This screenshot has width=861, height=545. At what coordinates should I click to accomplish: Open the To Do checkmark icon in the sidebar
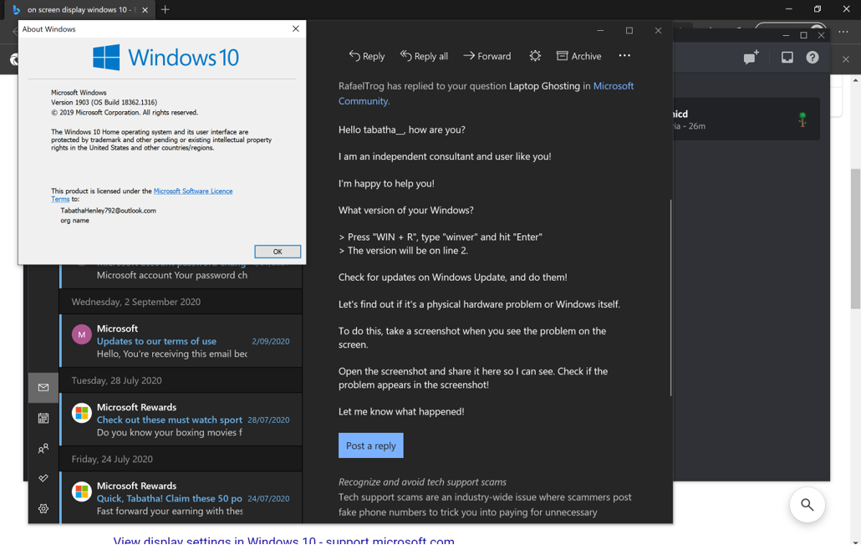[x=43, y=479]
